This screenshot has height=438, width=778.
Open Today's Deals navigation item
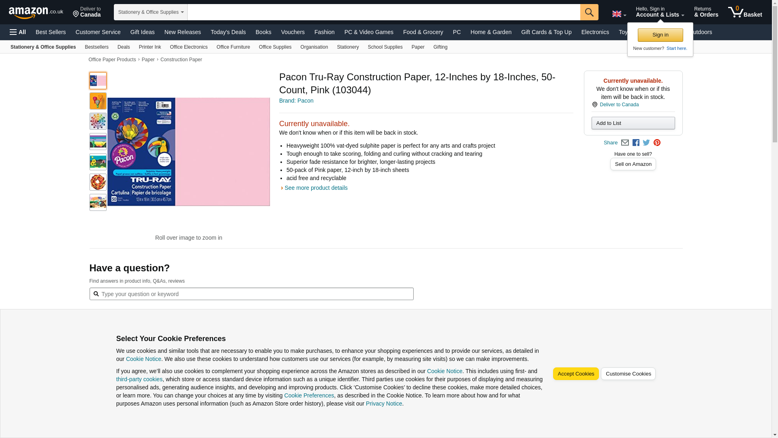(x=228, y=32)
